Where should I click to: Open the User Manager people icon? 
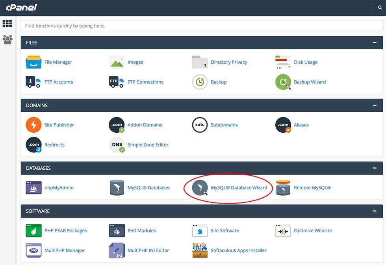7,39
